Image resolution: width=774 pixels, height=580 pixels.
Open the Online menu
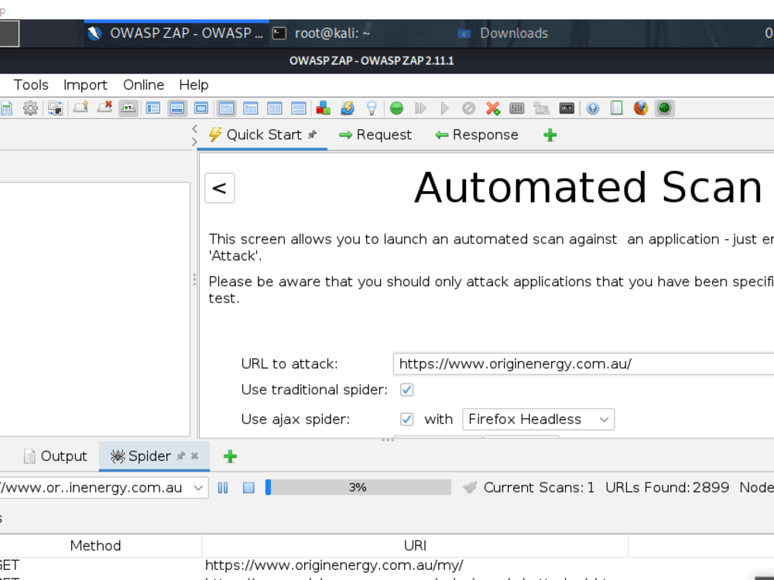143,85
